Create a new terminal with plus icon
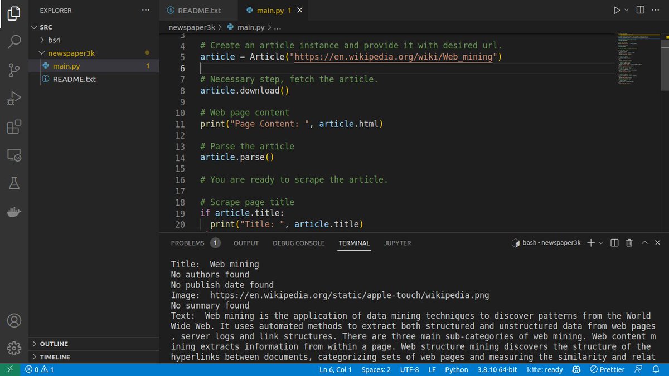 [x=592, y=243]
